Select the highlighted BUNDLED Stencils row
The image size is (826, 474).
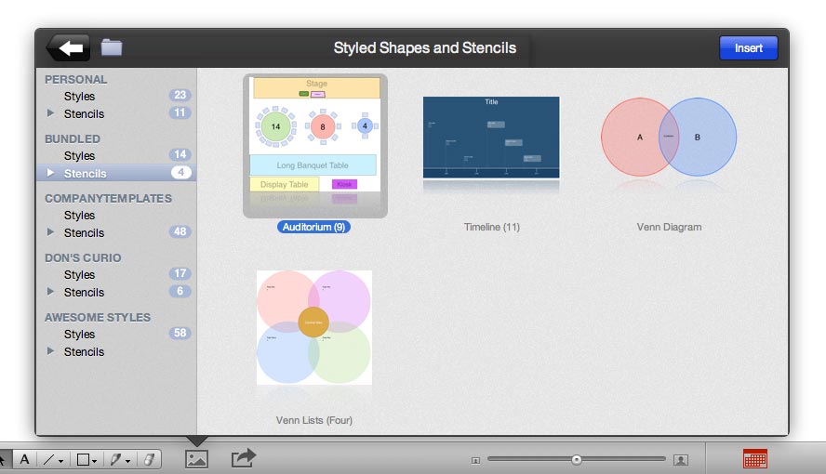coord(116,173)
